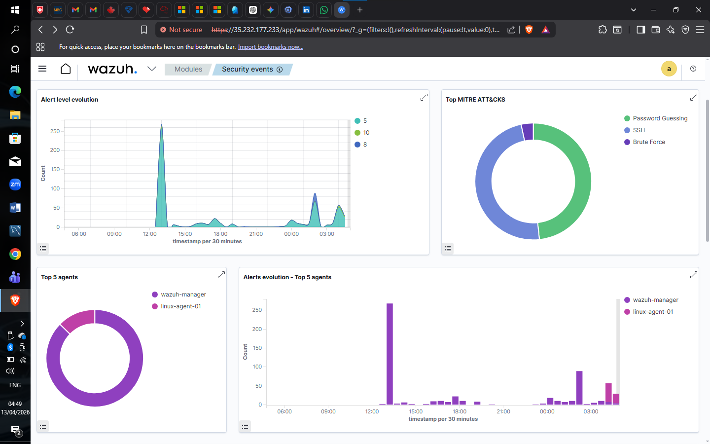Image resolution: width=710 pixels, height=444 pixels.
Task: Click the Password Guessing legend entry
Action: point(656,118)
